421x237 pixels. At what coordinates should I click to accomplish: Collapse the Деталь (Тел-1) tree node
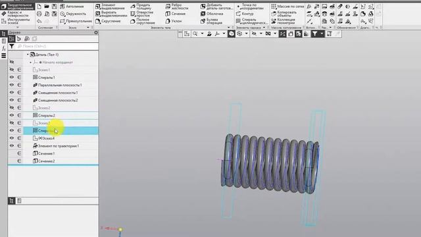click(28, 55)
